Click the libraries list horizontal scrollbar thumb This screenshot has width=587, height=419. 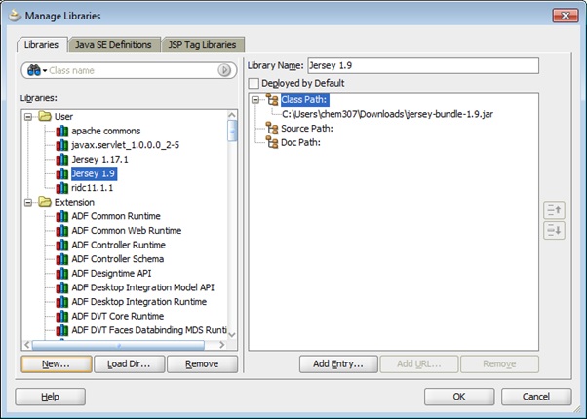tap(118, 345)
